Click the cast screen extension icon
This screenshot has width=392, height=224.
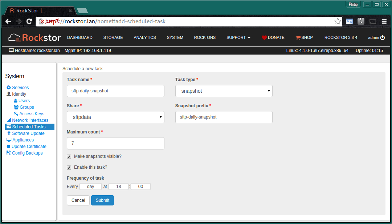(373, 21)
